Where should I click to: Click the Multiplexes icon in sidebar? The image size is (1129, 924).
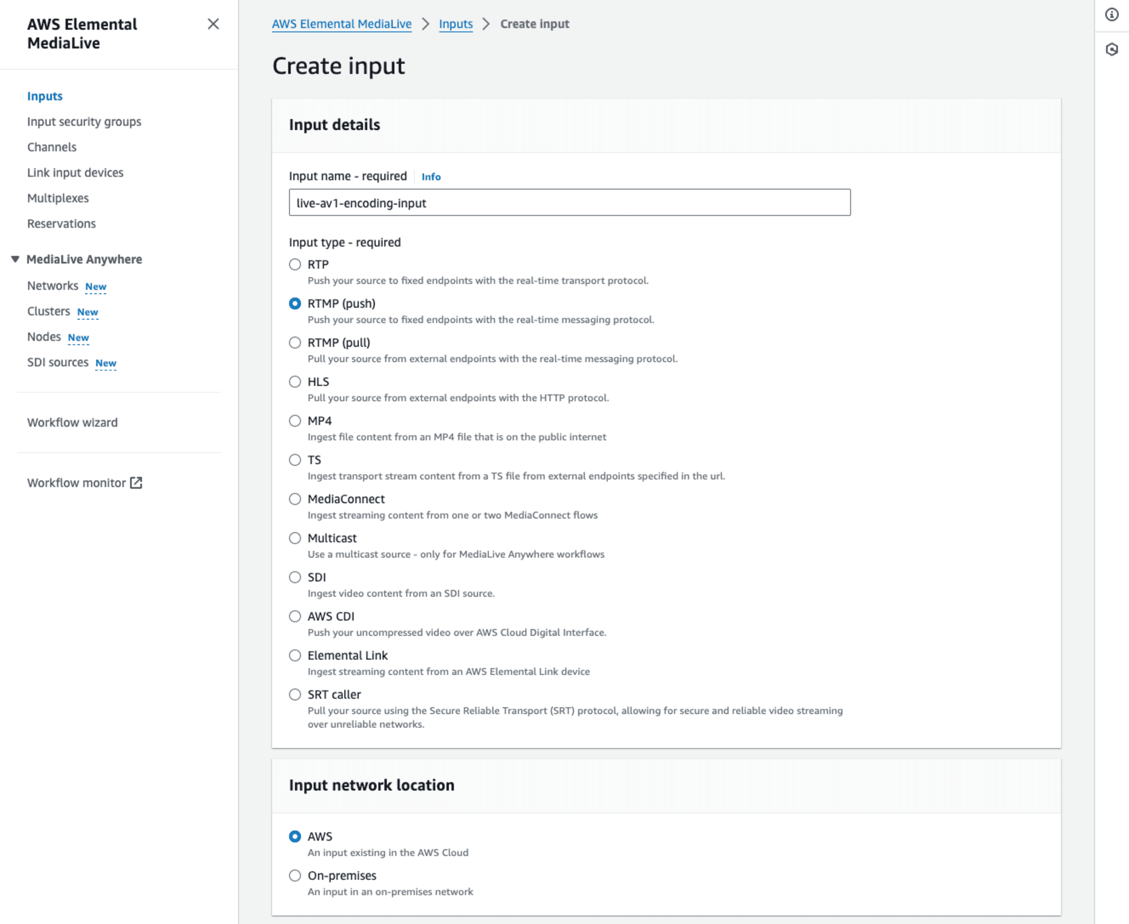pos(58,198)
